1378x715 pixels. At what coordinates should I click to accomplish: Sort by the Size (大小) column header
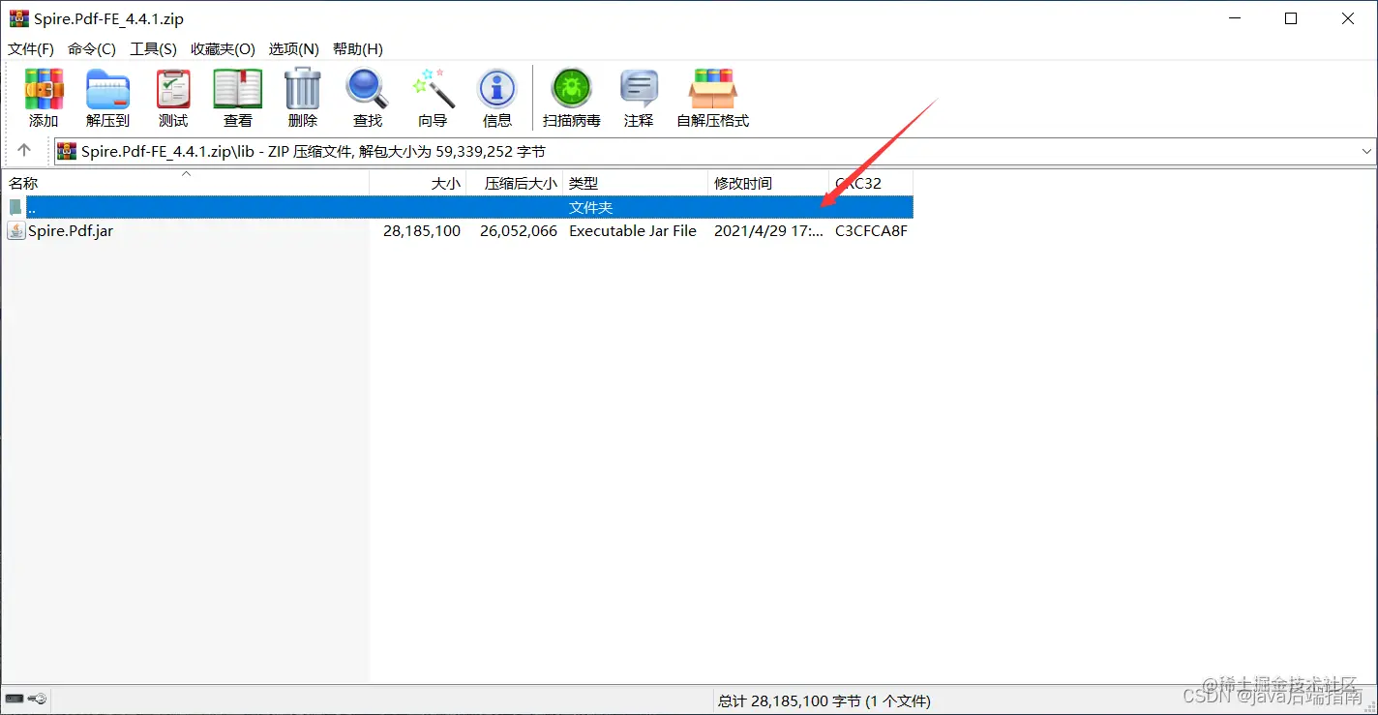[x=418, y=183]
